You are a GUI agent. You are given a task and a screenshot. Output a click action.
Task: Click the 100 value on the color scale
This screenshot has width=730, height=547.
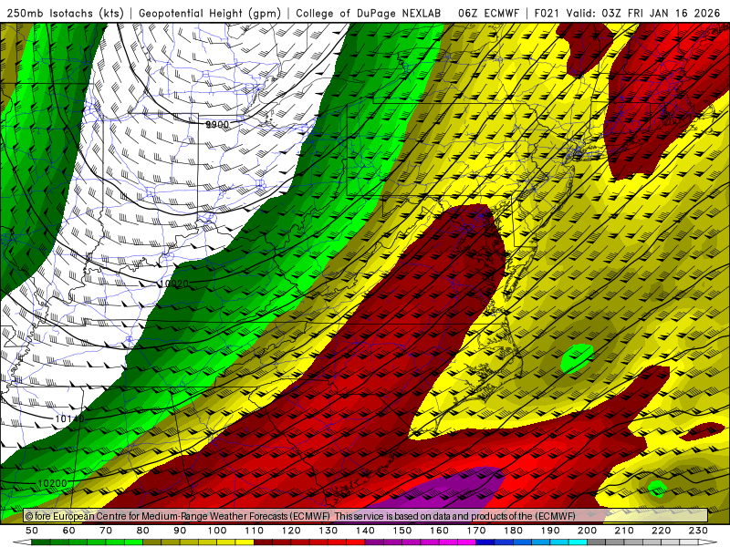217,531
